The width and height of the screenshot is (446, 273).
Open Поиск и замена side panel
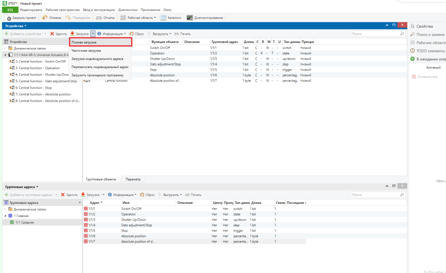pos(427,34)
